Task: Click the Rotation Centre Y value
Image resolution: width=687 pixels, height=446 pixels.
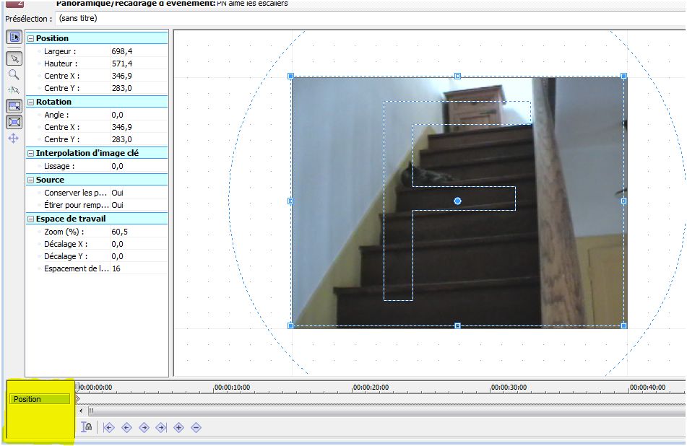Action: point(122,139)
